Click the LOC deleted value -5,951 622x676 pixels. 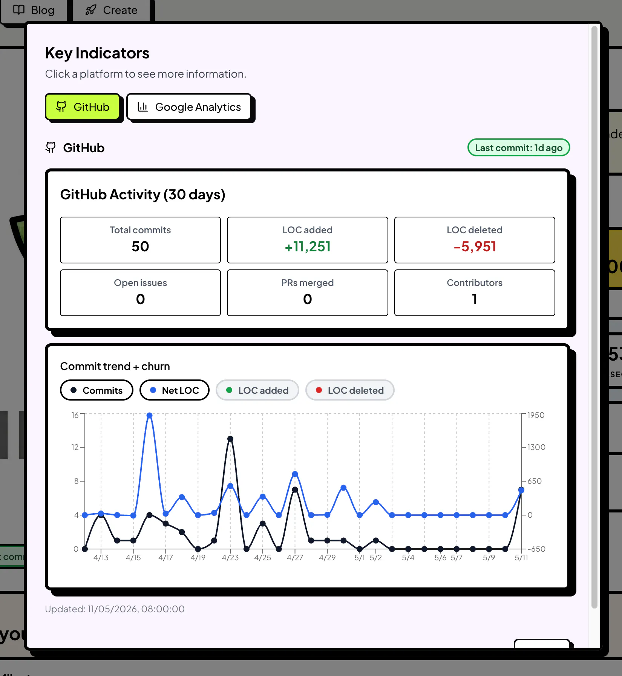pos(475,247)
